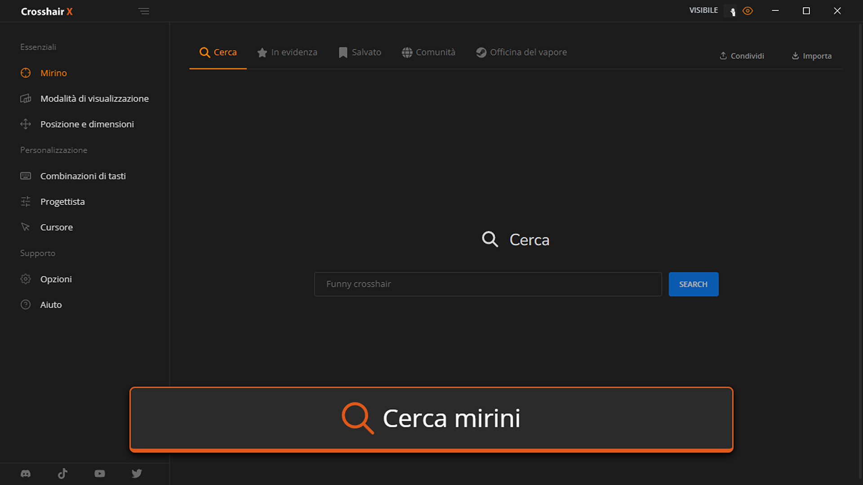
Task: Focus the 'Funny crosshair' search field
Action: 488,284
